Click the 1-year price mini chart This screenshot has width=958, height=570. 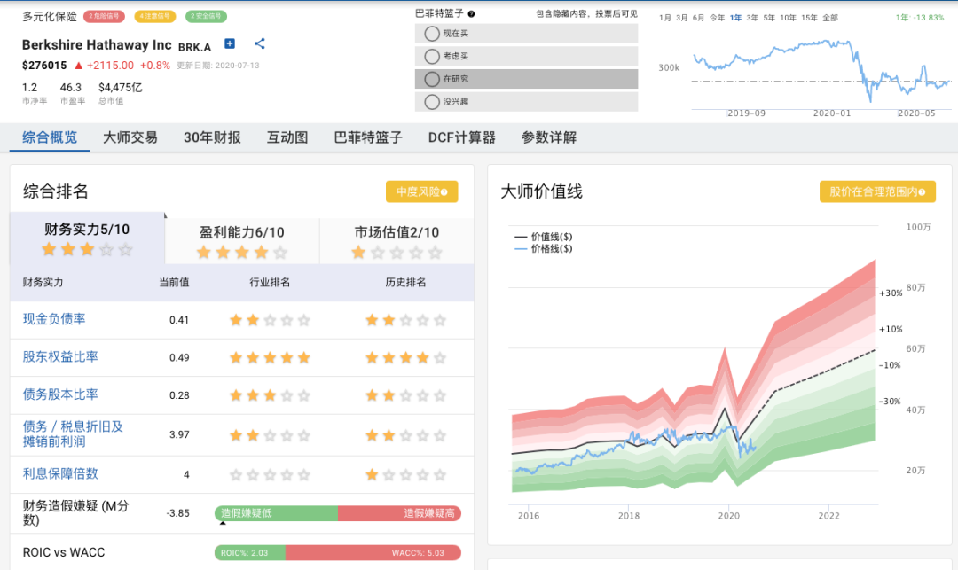[821, 72]
